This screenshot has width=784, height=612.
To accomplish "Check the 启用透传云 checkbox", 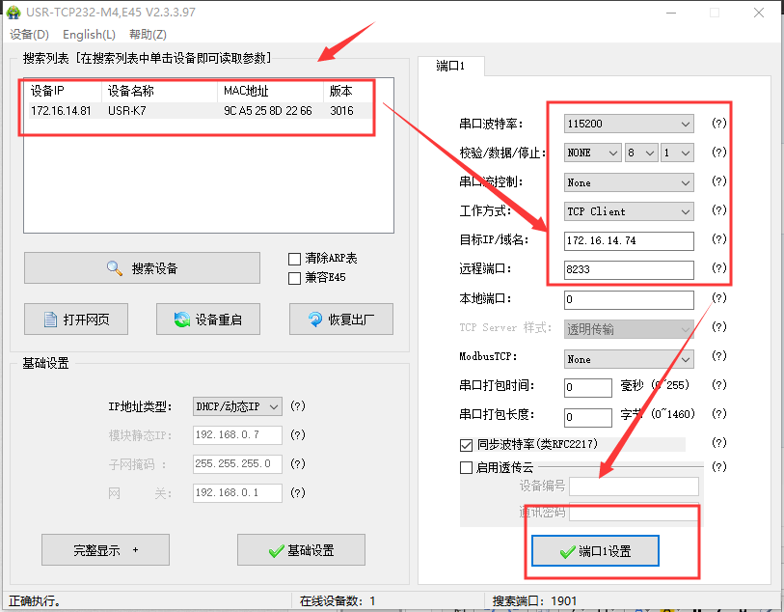I will (467, 468).
